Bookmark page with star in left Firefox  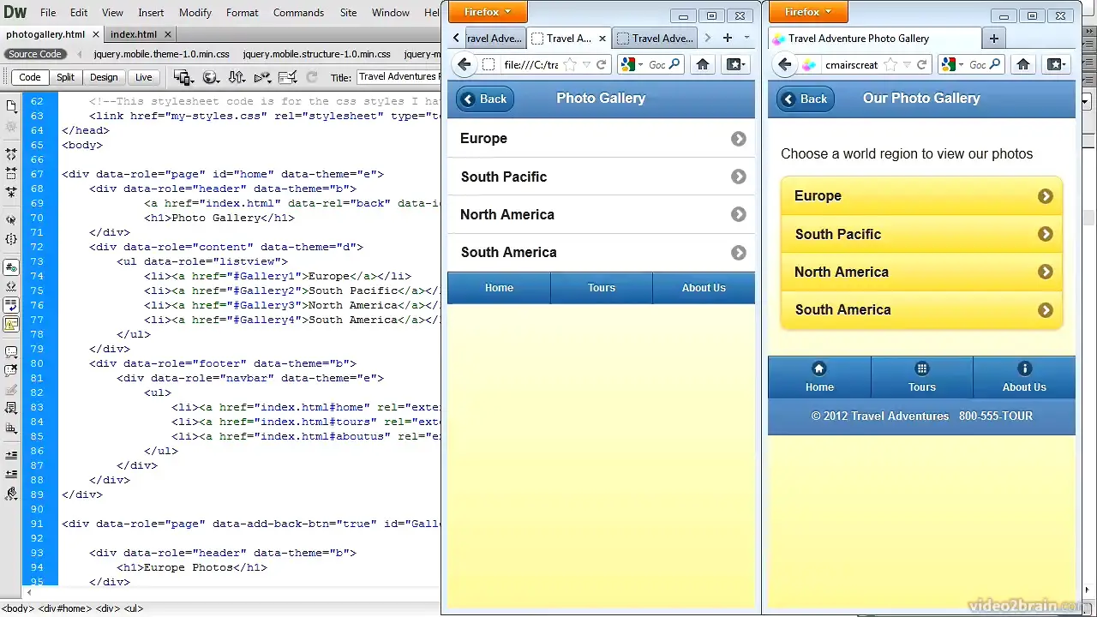[x=570, y=64]
